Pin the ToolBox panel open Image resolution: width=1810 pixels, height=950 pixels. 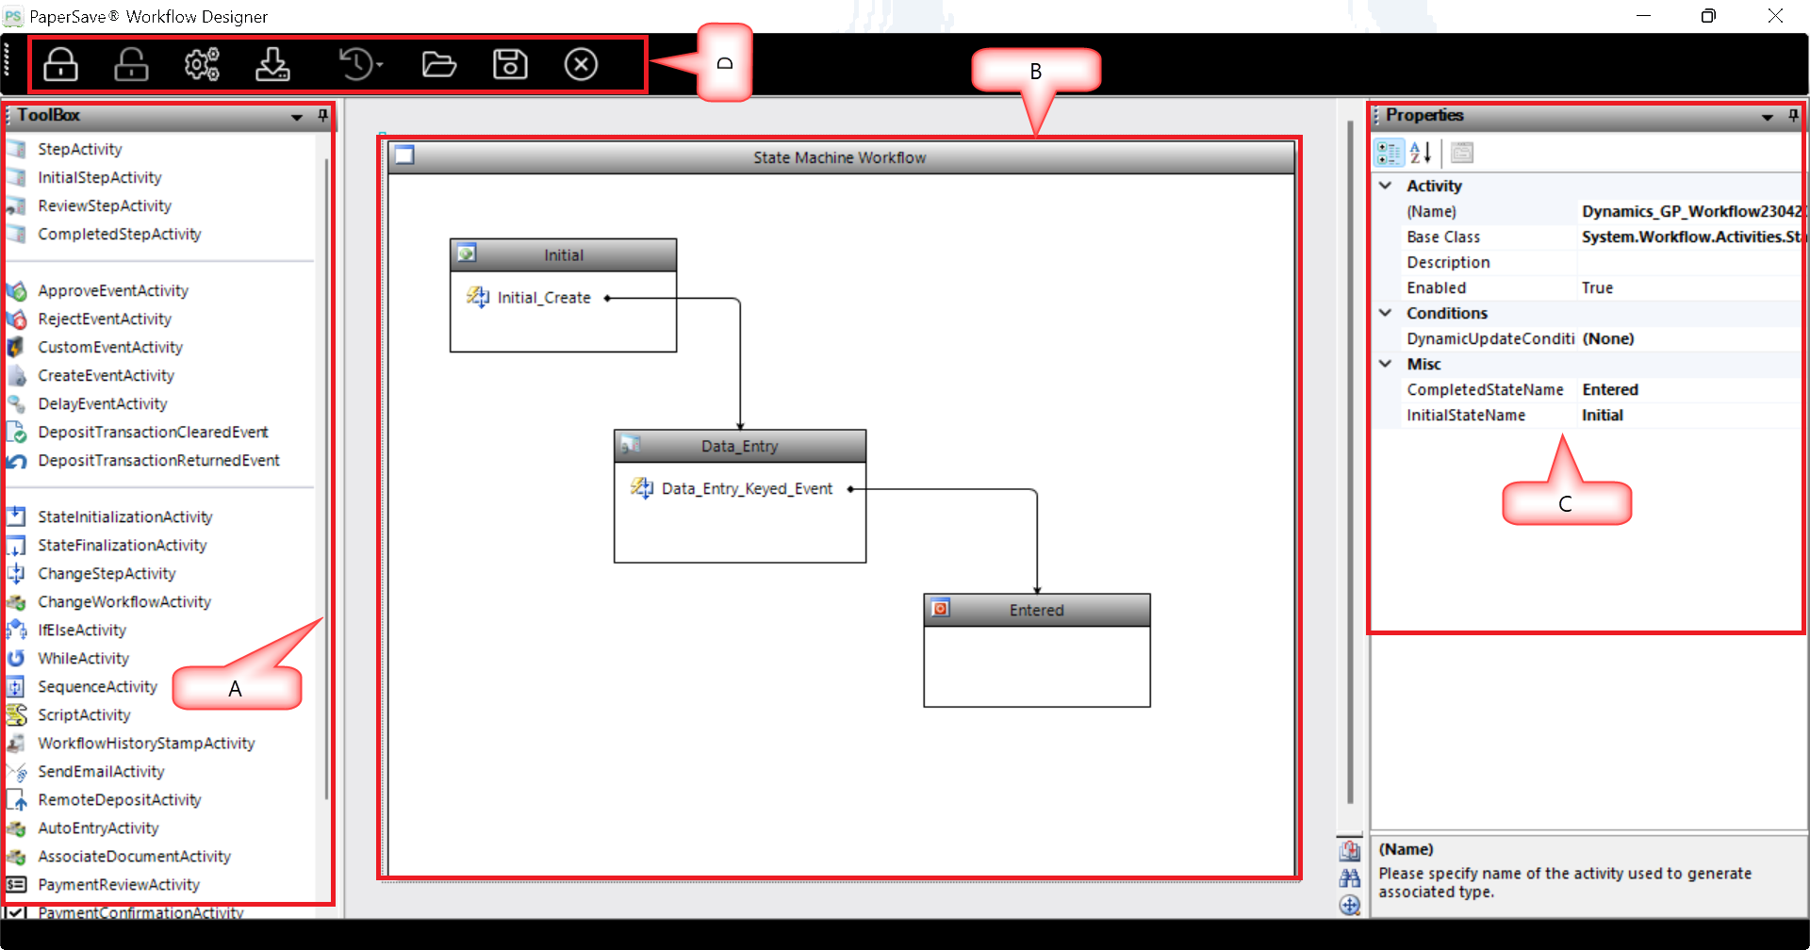pos(323,116)
